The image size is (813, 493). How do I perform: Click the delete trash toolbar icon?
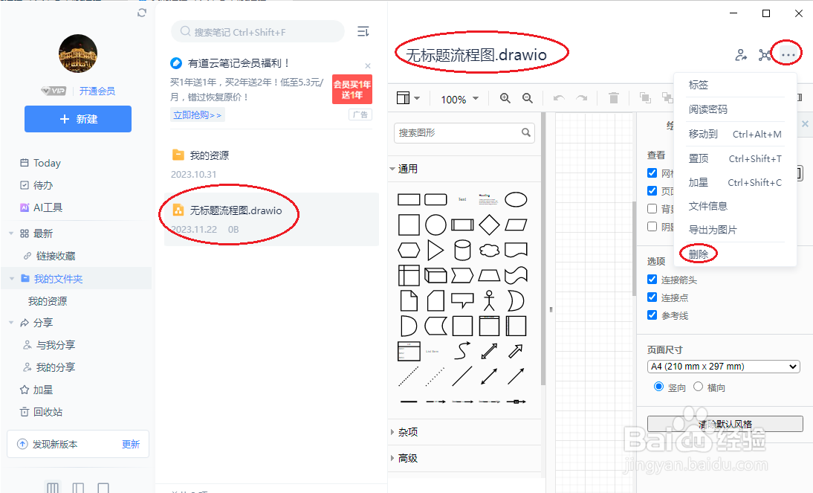click(x=613, y=98)
